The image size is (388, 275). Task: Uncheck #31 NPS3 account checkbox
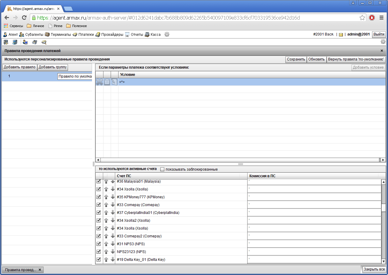pyautogui.click(x=99, y=244)
